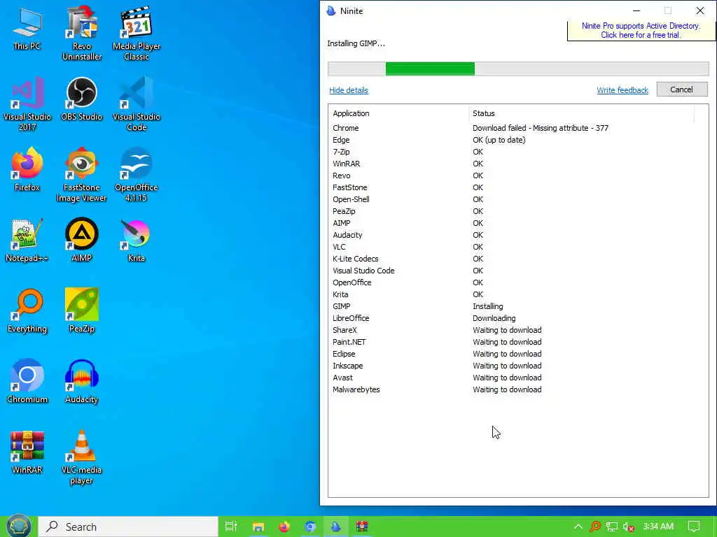Screen dimensions: 717x537
Task: Open WinRAR taskbar icon
Action: [362, 527]
